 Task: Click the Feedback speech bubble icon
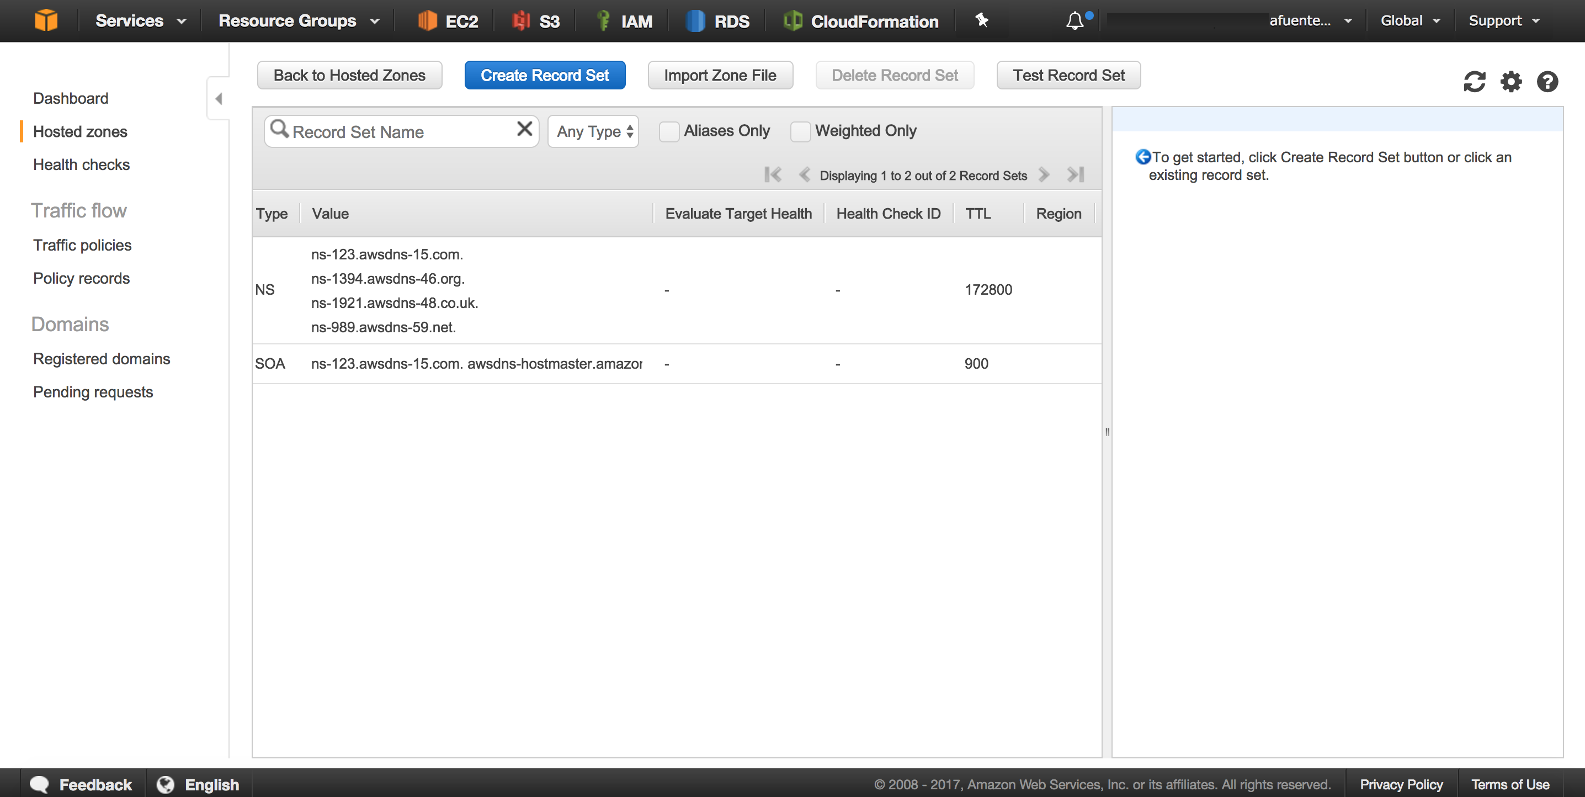pos(40,784)
